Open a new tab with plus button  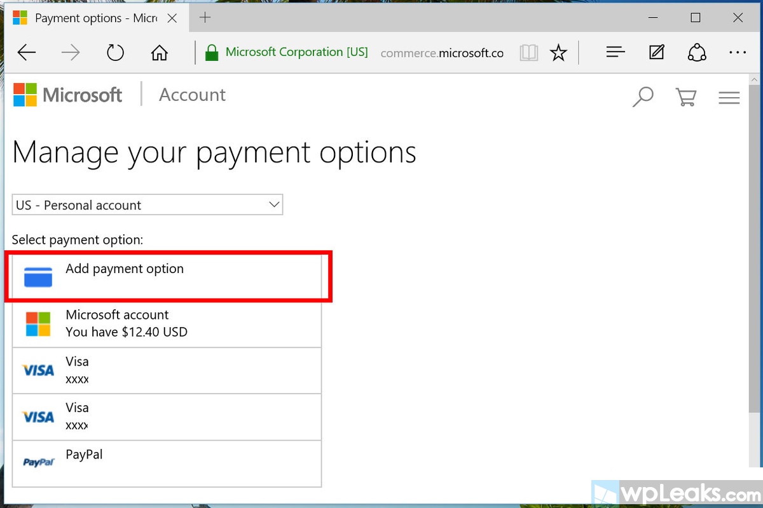click(205, 18)
